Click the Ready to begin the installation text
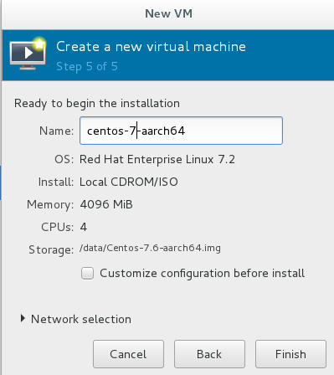Screen dimensions: 334x375 click(97, 104)
